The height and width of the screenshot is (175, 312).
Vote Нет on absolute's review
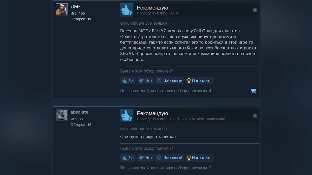[x=146, y=158]
